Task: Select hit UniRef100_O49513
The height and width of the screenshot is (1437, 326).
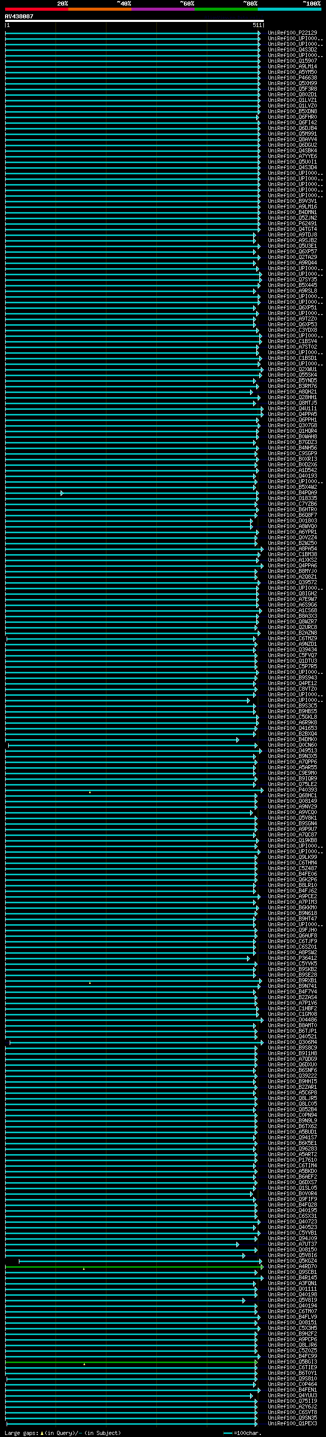Action: (x=292, y=751)
